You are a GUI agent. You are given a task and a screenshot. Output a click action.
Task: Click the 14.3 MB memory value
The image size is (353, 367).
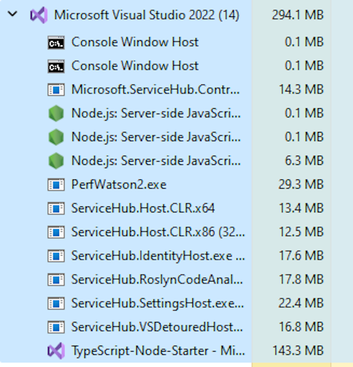301,89
